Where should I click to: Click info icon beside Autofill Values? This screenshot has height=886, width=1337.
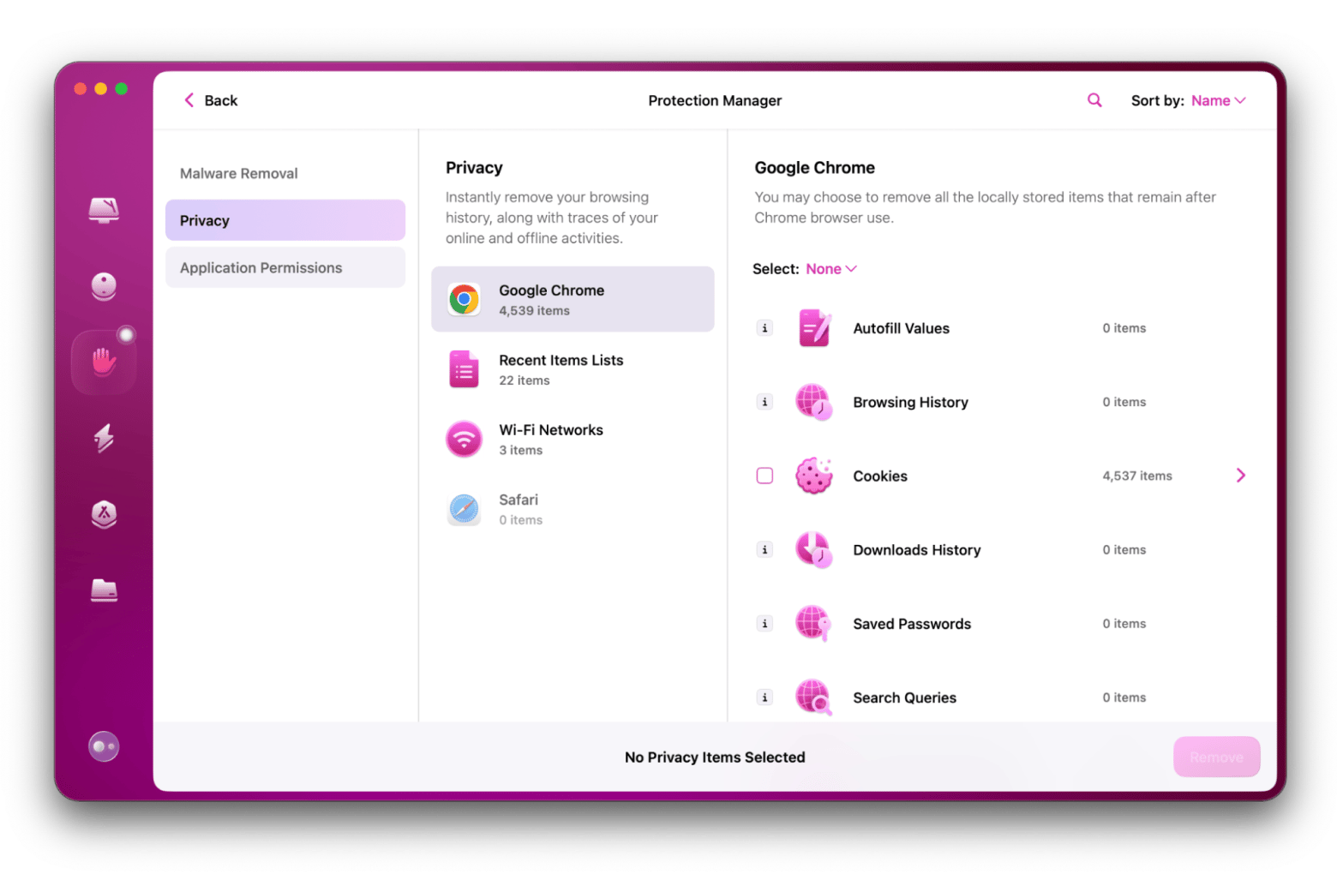pyautogui.click(x=764, y=328)
